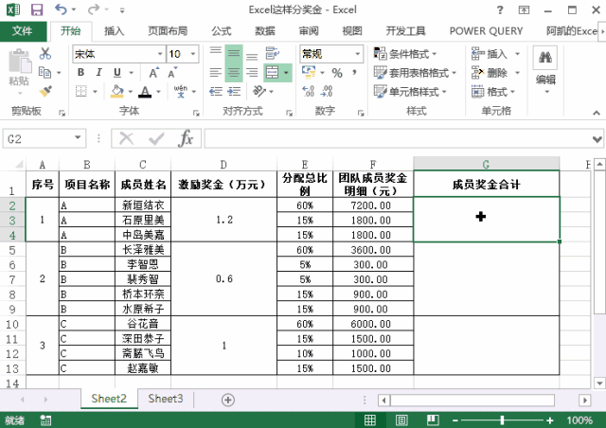606x428 pixels.
Task: Click the Cut scissors icon
Action: pyautogui.click(x=45, y=53)
